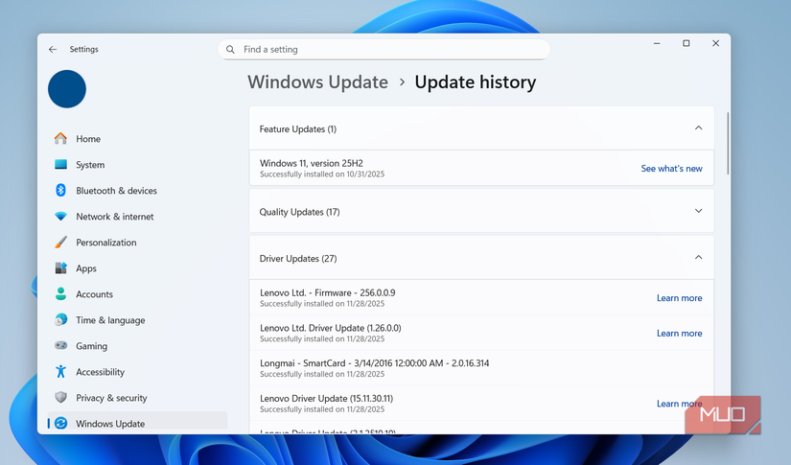Viewport: 791px width, 465px height.
Task: Open See what's new link
Action: coord(671,169)
